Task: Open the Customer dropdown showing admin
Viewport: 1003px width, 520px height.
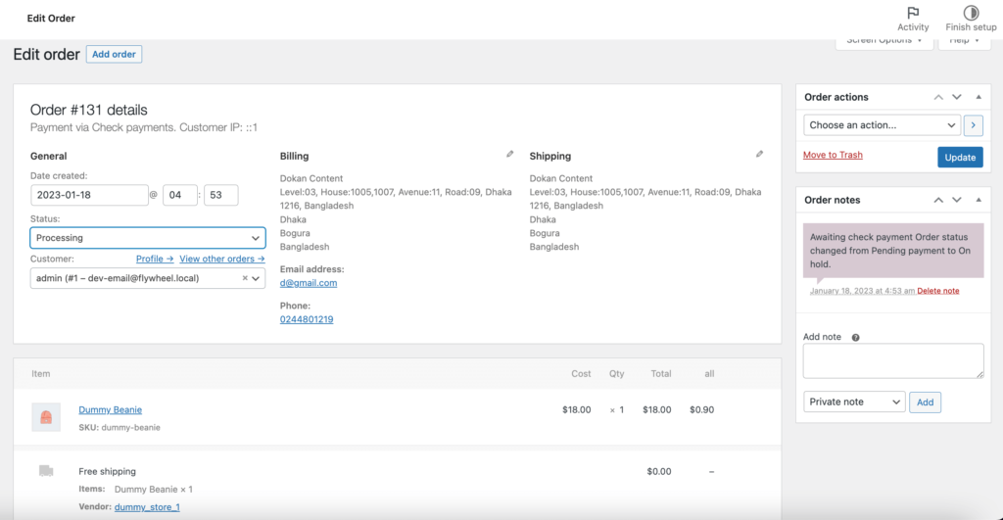Action: (148, 278)
